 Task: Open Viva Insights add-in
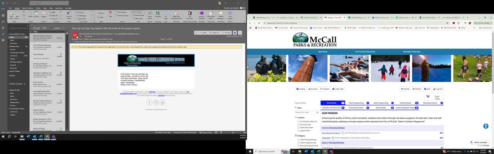(230, 15)
